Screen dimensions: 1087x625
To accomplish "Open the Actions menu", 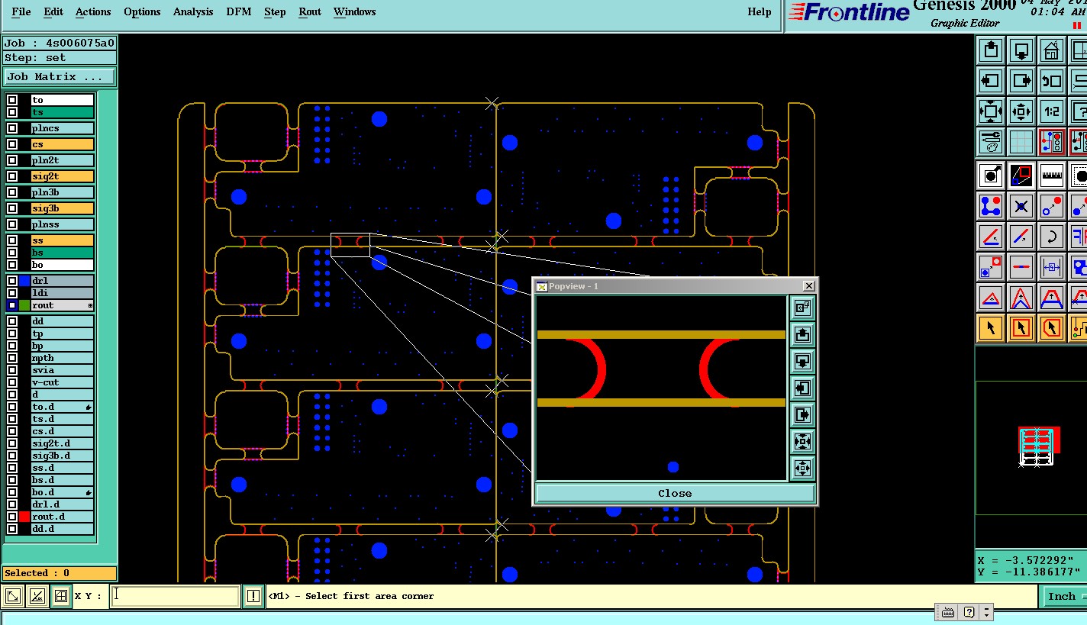I will click(x=93, y=11).
